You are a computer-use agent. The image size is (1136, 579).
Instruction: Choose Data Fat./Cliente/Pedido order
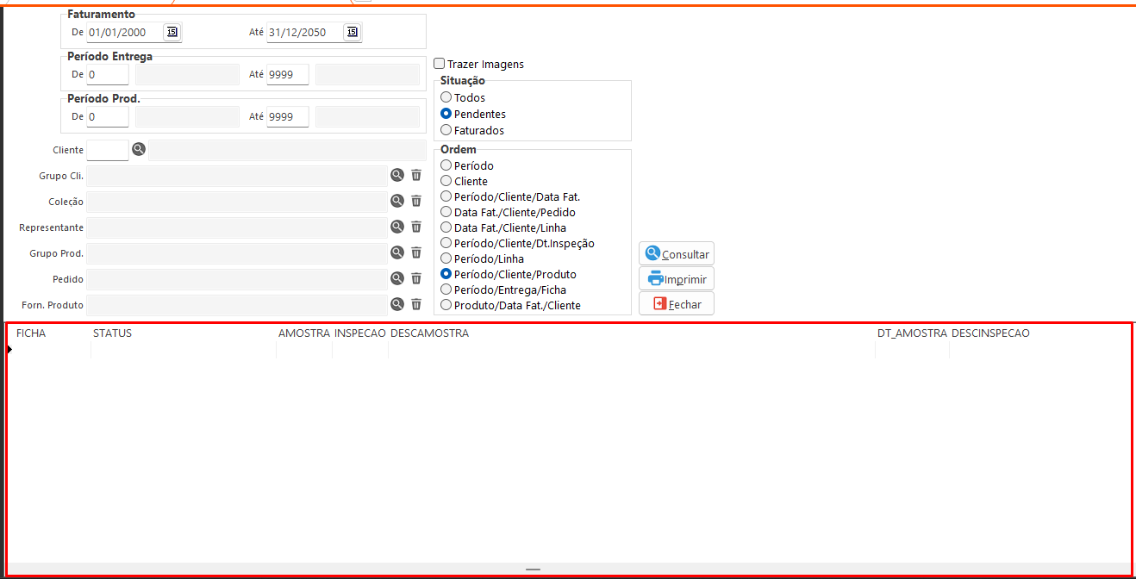tap(446, 212)
